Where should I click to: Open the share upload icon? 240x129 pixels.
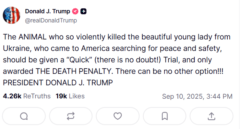tap(211, 116)
